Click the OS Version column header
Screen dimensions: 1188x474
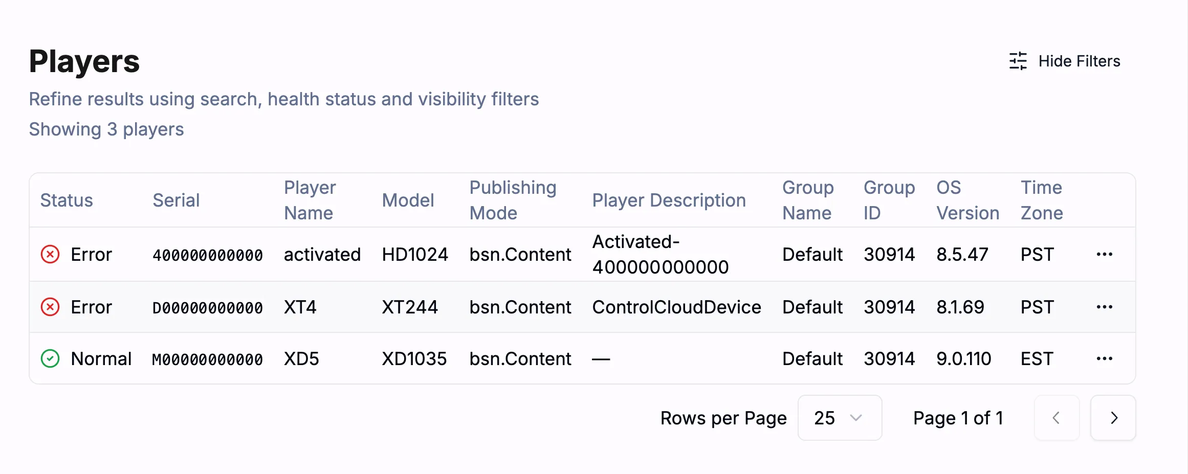[968, 200]
